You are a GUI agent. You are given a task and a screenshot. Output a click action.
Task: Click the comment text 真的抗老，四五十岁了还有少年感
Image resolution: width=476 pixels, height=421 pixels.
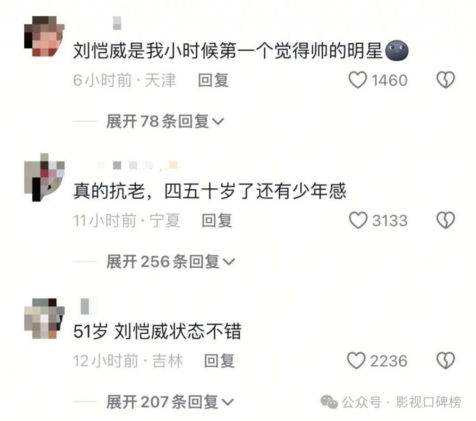[210, 191]
